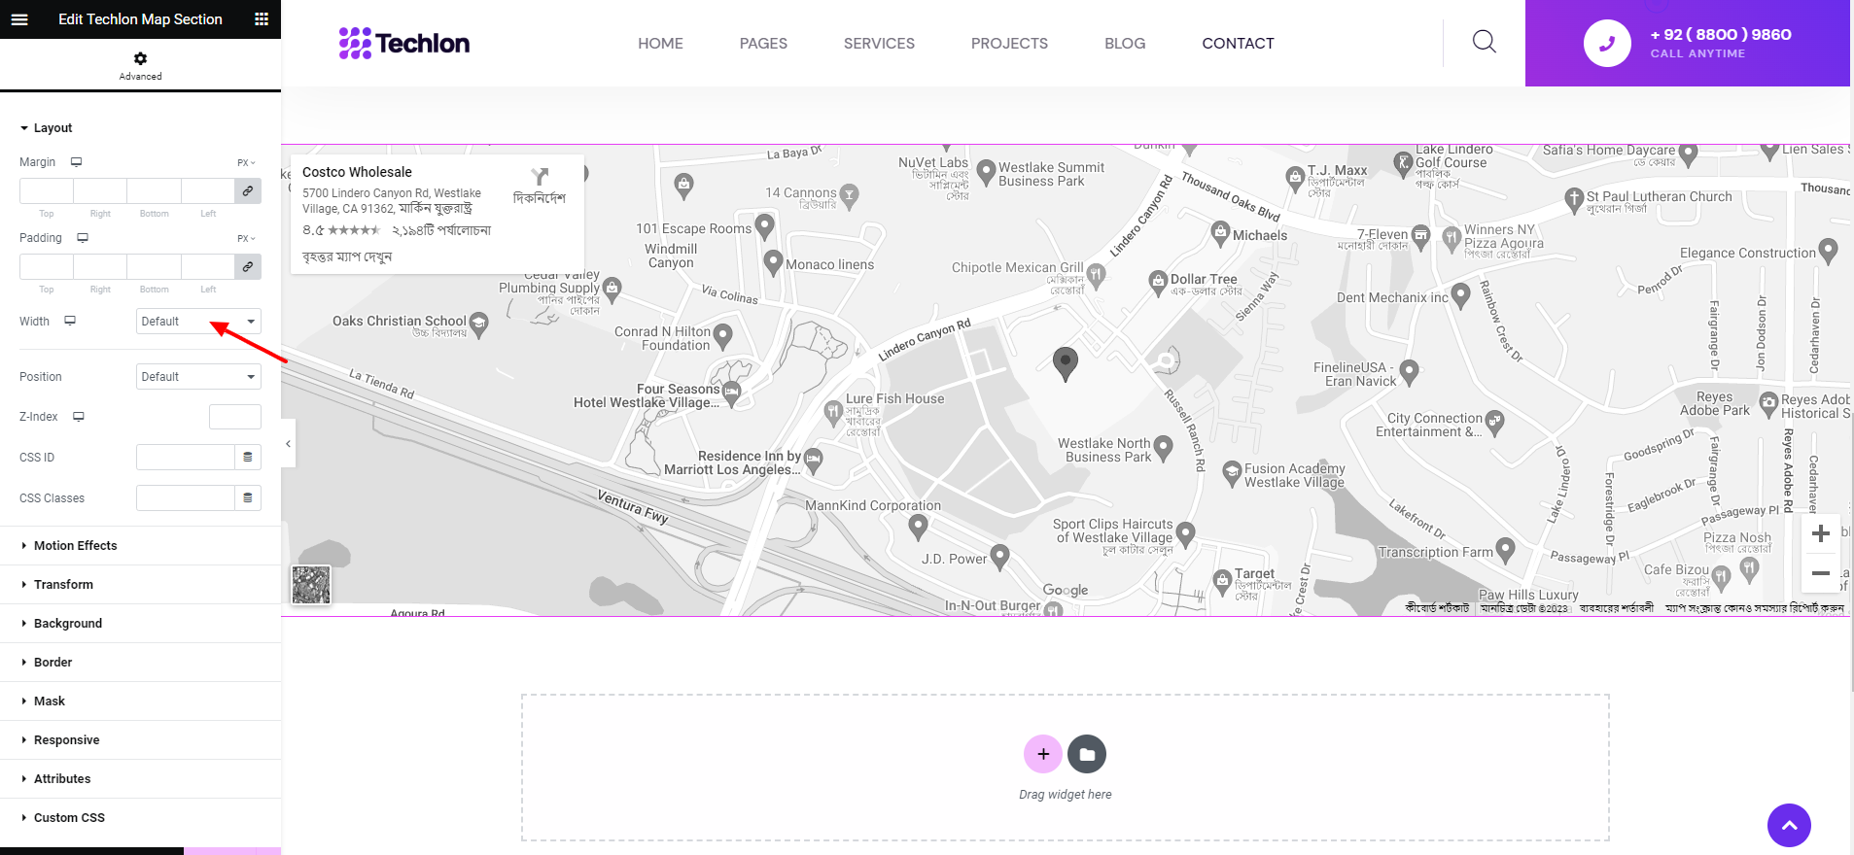
Task: Click the search magnifier icon in header
Action: coord(1484,42)
